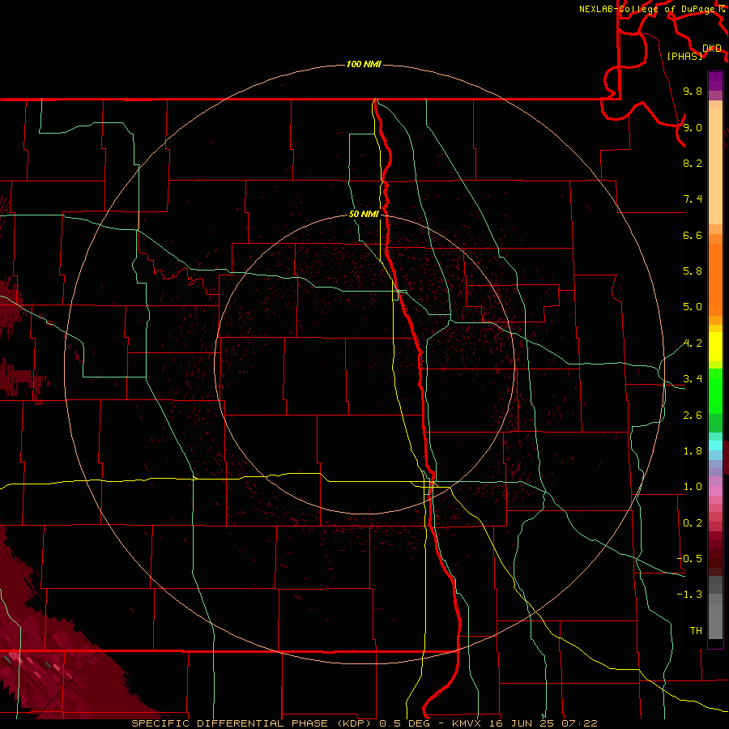Click the TH label on the color scale

(x=696, y=630)
